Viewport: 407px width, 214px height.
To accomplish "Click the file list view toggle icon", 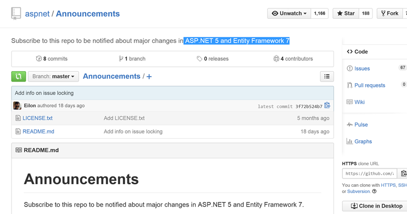I will (x=327, y=76).
